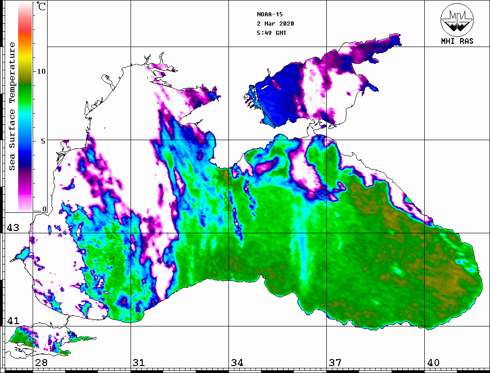Pick the green band of the color scale
The height and width of the screenshot is (373, 490).
coord(25,94)
